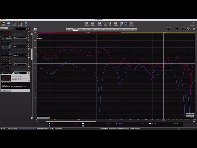The image size is (197, 148).
Task: Switch to the Filtered IR tab
Action: point(92,30)
